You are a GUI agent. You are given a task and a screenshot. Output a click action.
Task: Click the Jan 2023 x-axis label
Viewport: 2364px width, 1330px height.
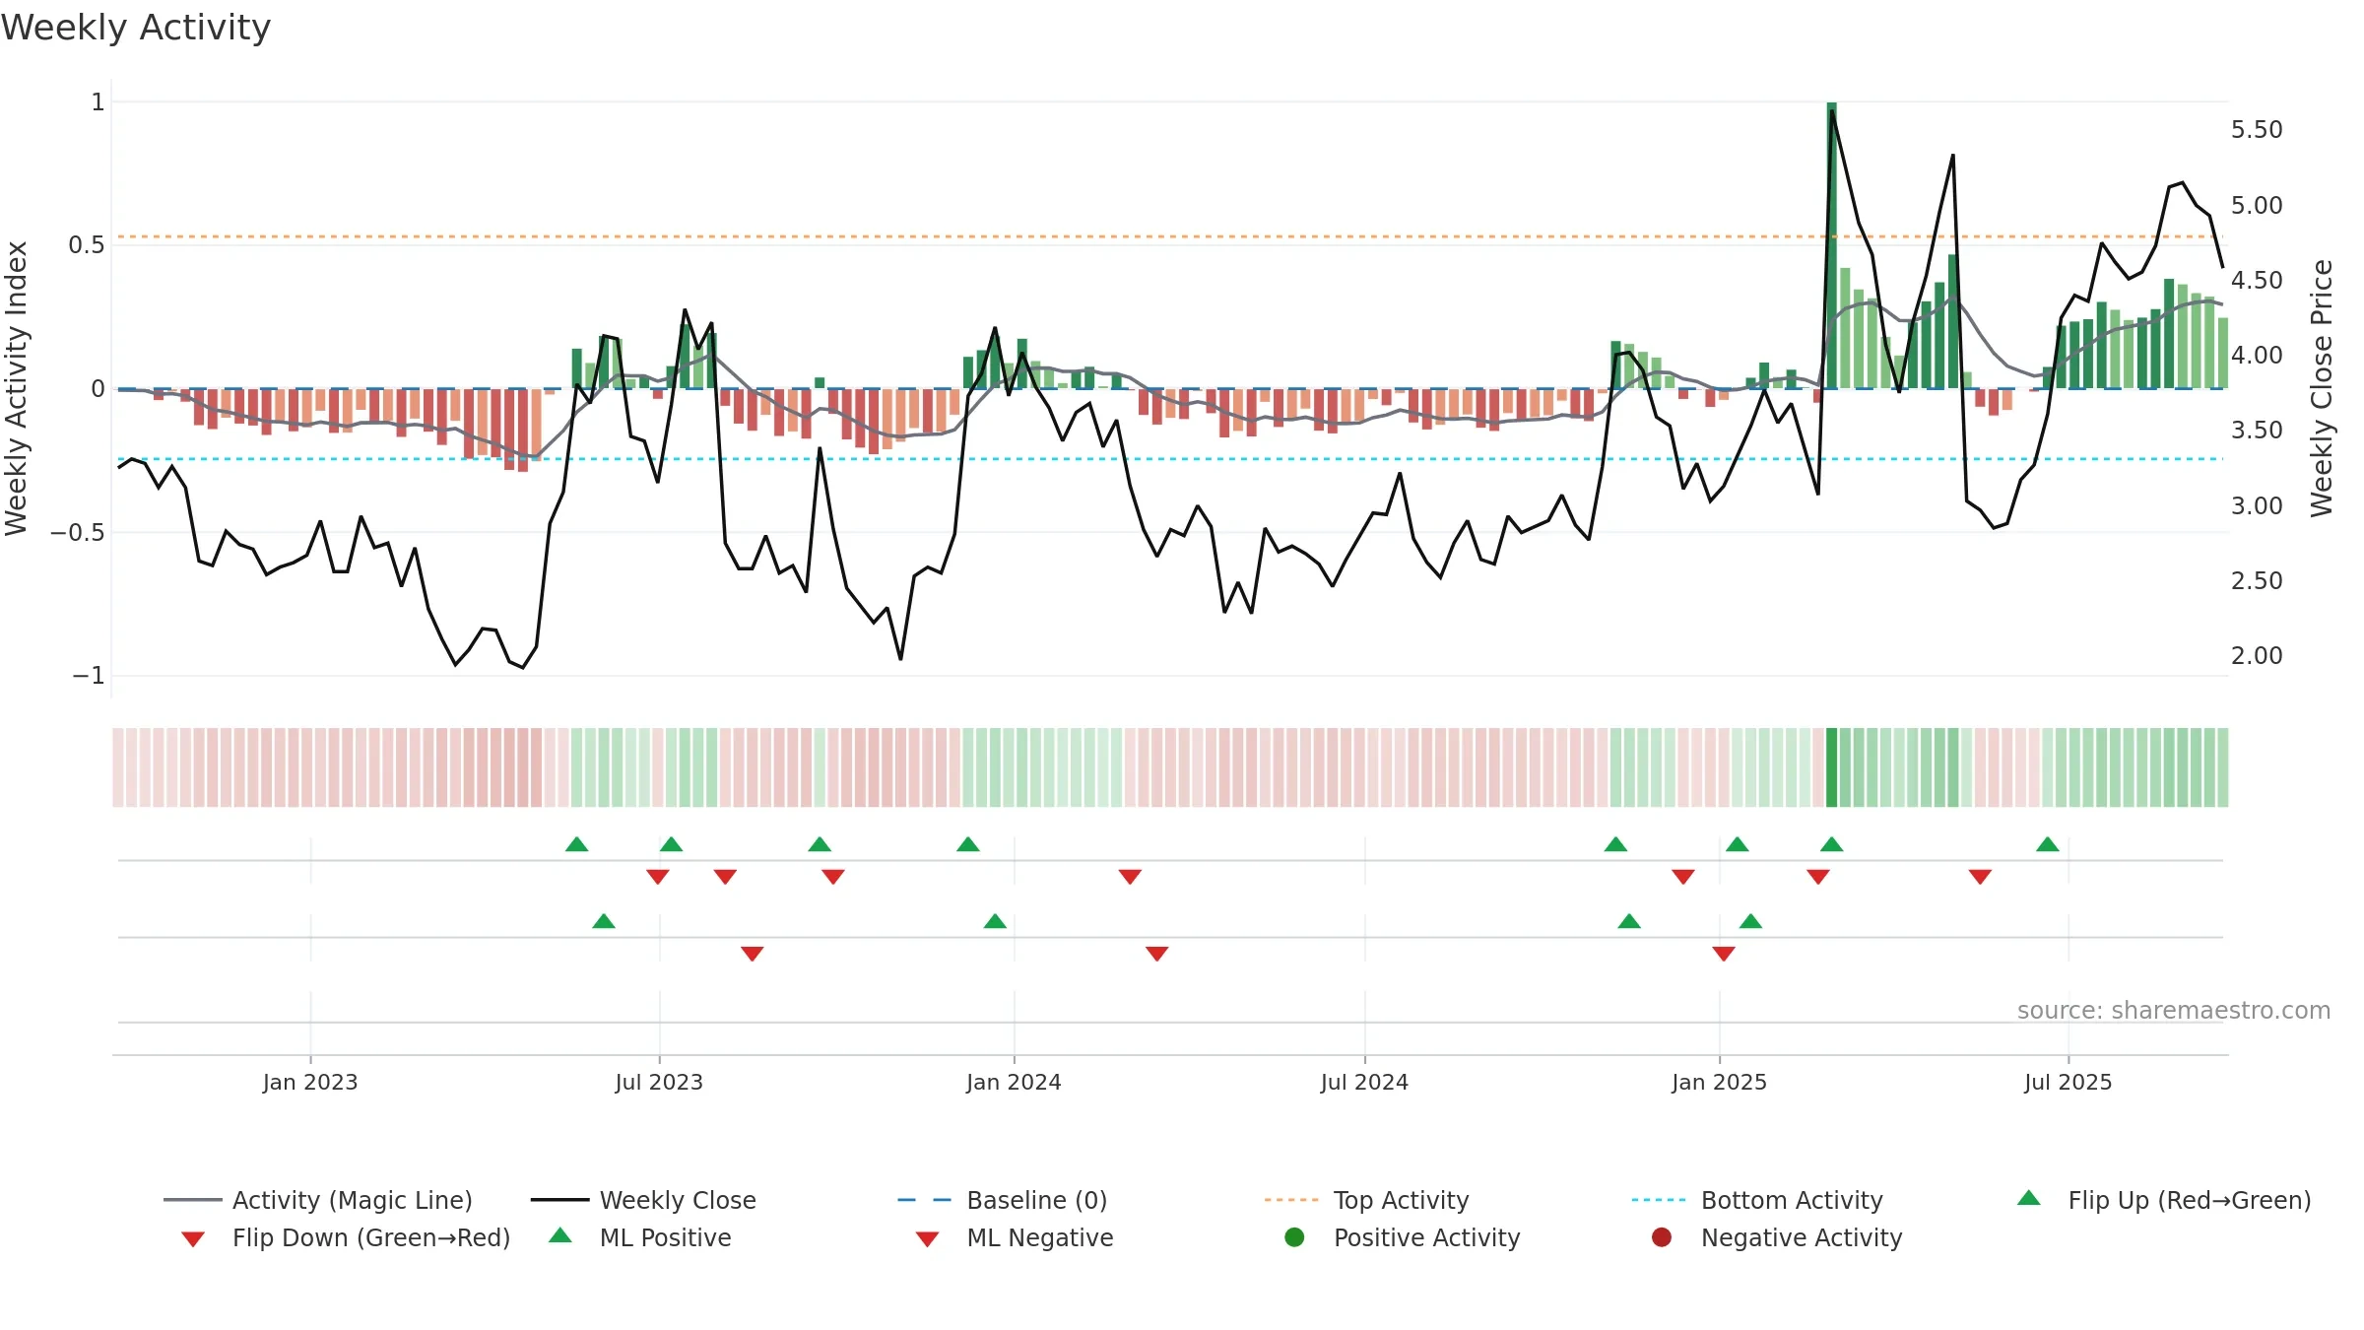coord(310,1082)
